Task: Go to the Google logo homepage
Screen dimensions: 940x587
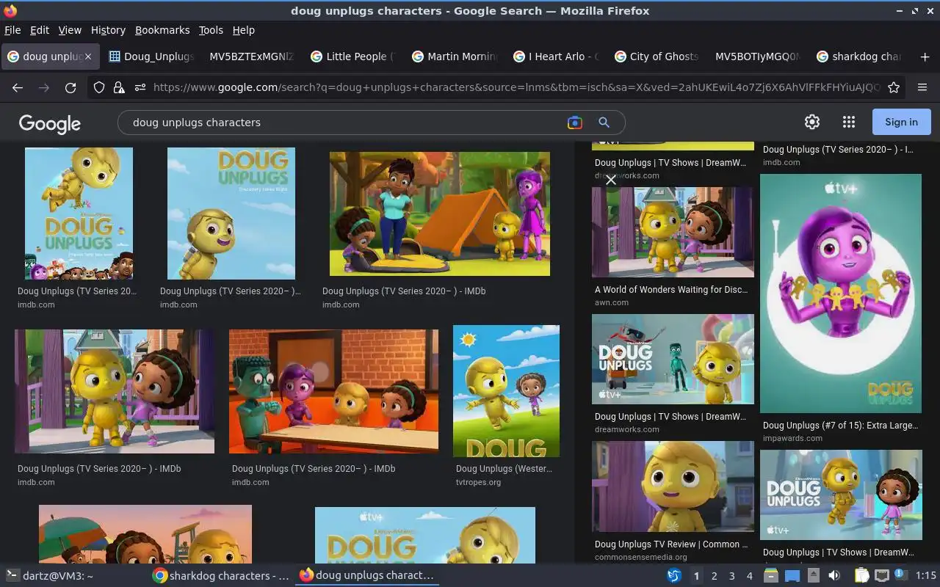Action: tap(50, 123)
